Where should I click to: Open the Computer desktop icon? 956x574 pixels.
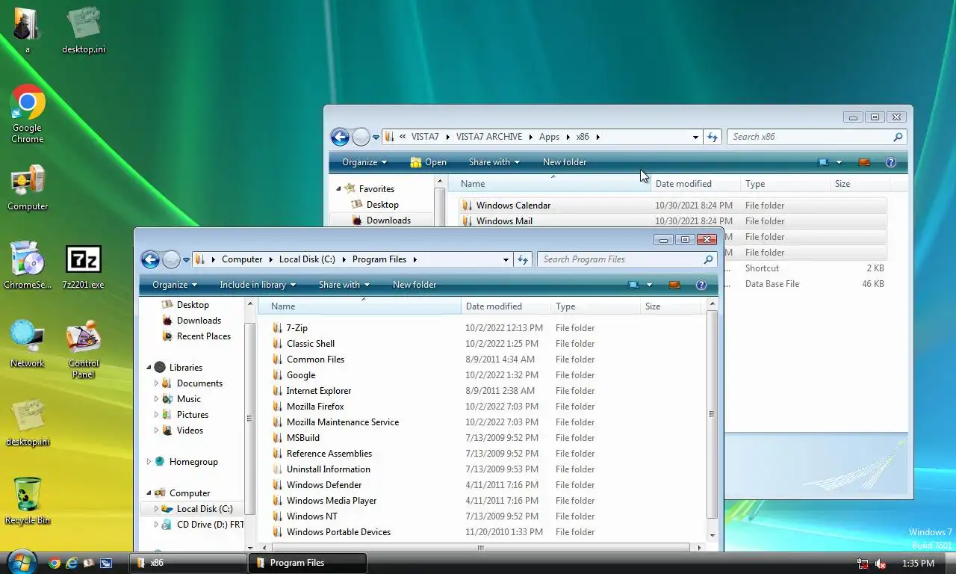[x=28, y=189]
